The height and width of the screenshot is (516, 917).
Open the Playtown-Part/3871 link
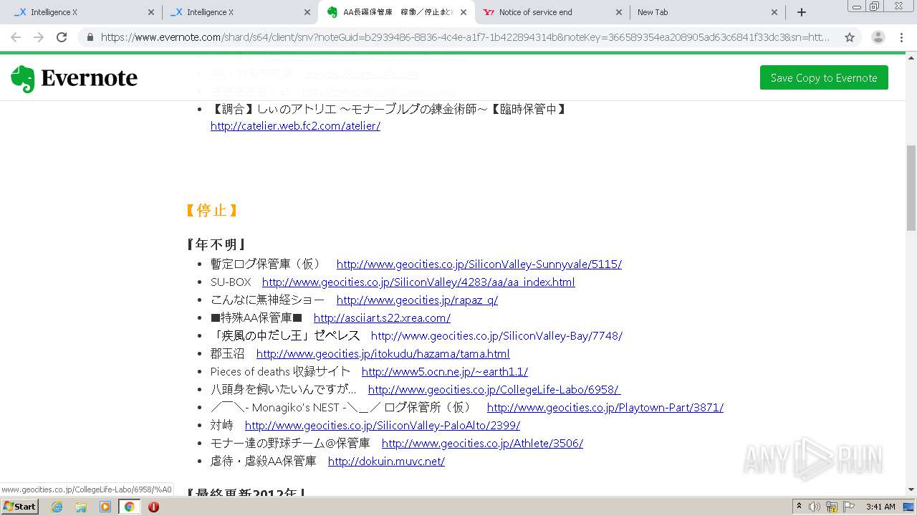[x=605, y=407]
